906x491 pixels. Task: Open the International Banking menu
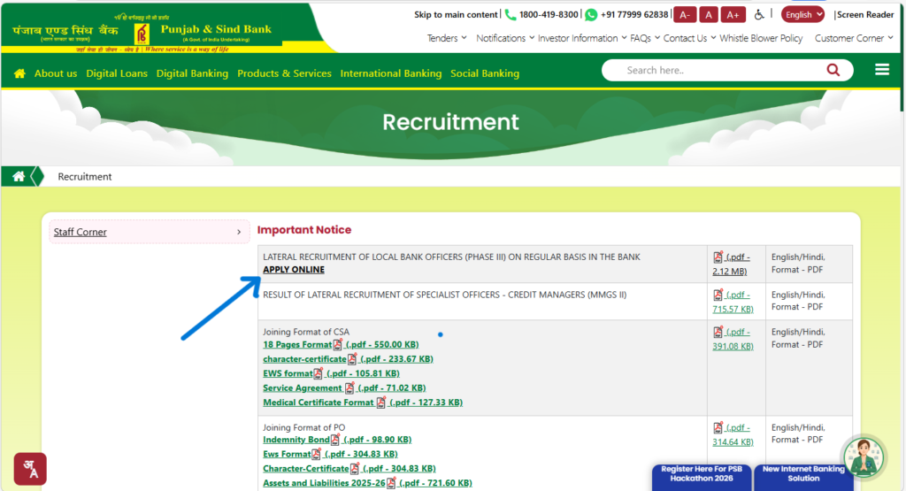tap(390, 73)
